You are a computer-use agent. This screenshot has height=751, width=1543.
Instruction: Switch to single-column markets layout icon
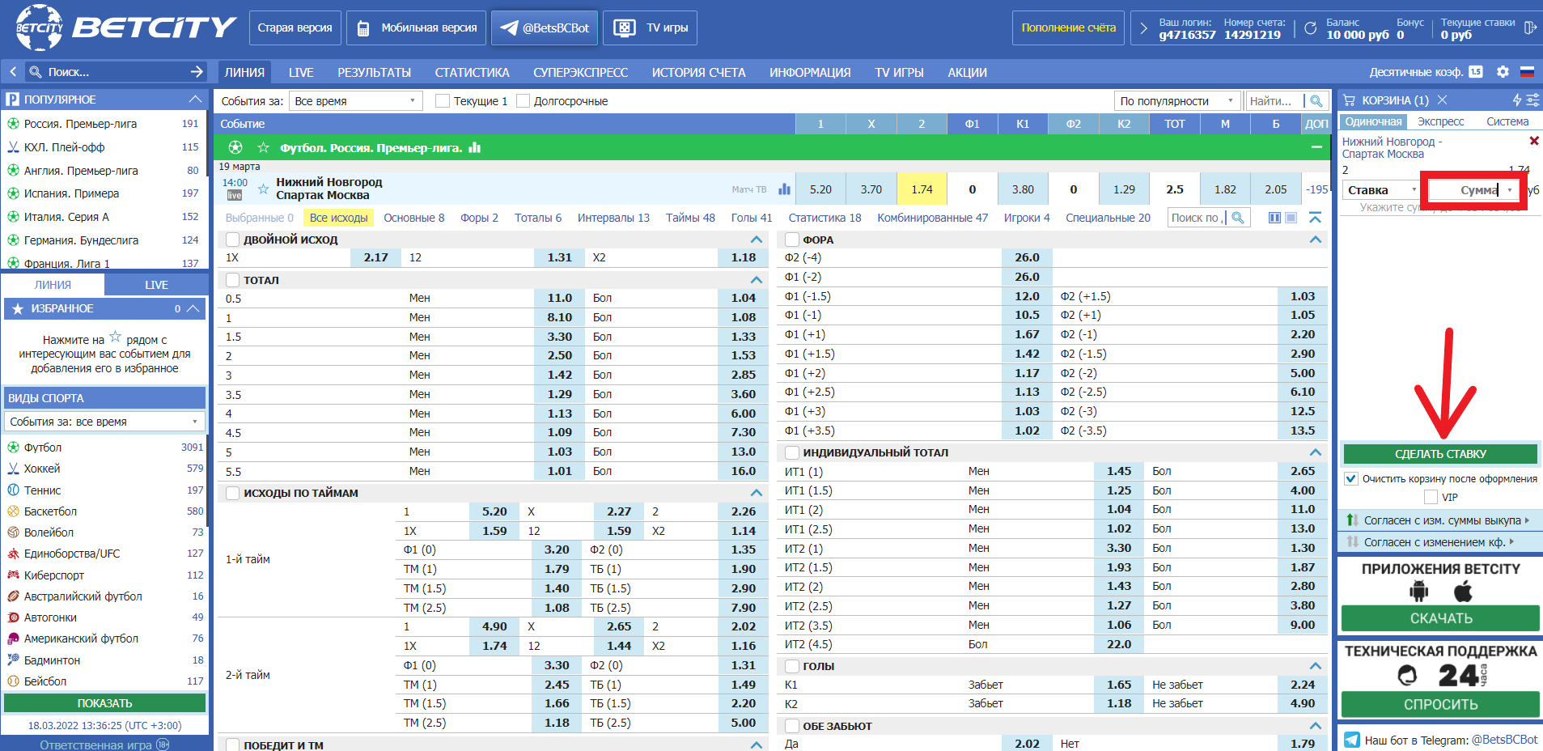(x=1291, y=218)
